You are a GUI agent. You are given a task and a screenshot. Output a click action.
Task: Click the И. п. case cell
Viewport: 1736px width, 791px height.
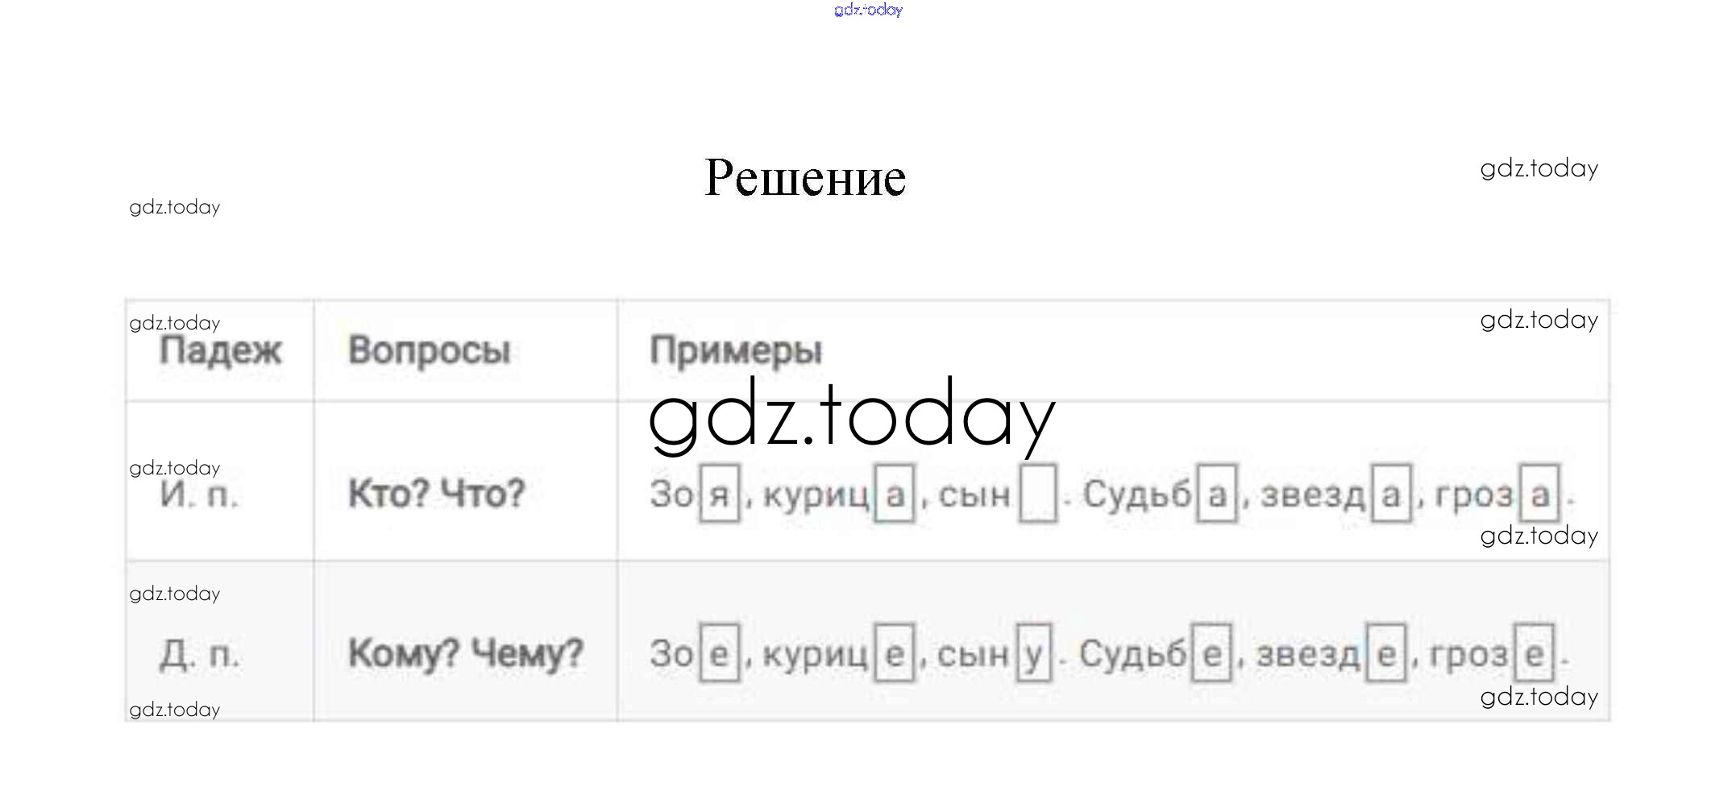(199, 494)
